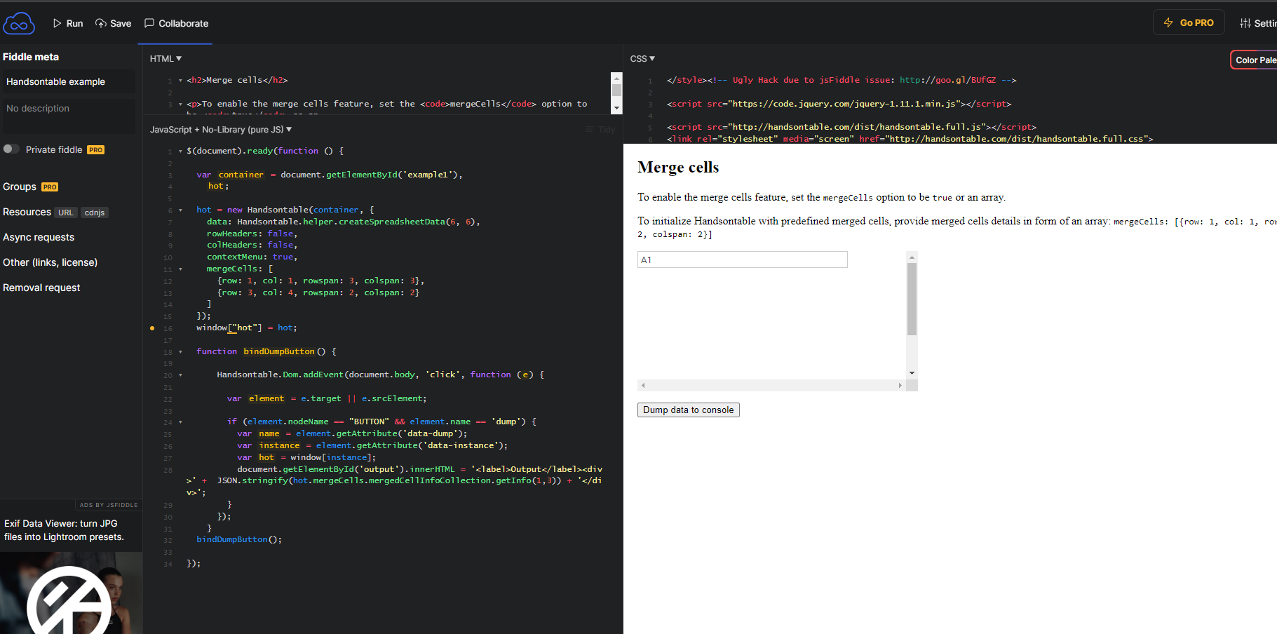Tidy the JavaScript code

(x=600, y=130)
